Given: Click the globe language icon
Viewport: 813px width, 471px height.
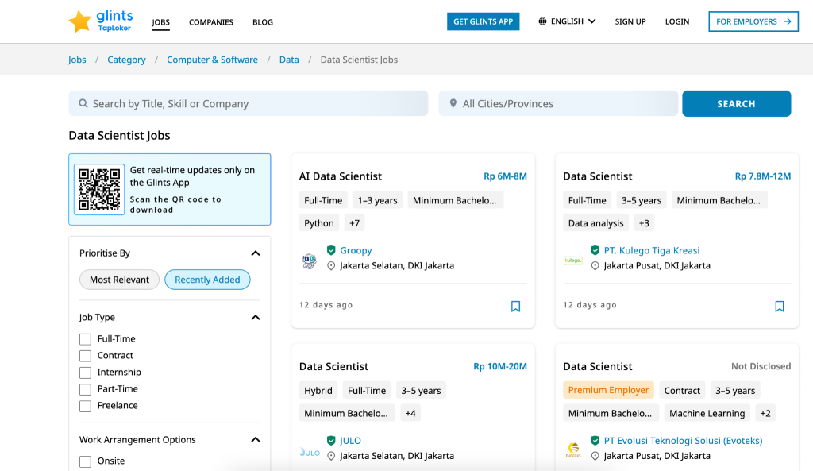Looking at the screenshot, I should pos(542,21).
